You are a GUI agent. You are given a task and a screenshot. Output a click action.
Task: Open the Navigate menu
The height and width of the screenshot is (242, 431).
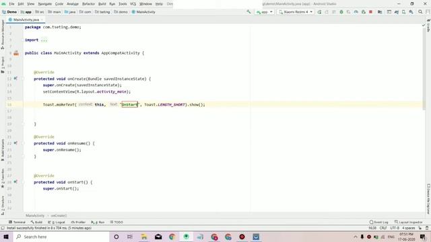coord(45,4)
